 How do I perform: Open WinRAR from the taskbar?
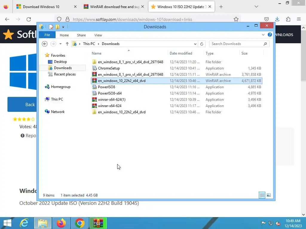pos(98,223)
